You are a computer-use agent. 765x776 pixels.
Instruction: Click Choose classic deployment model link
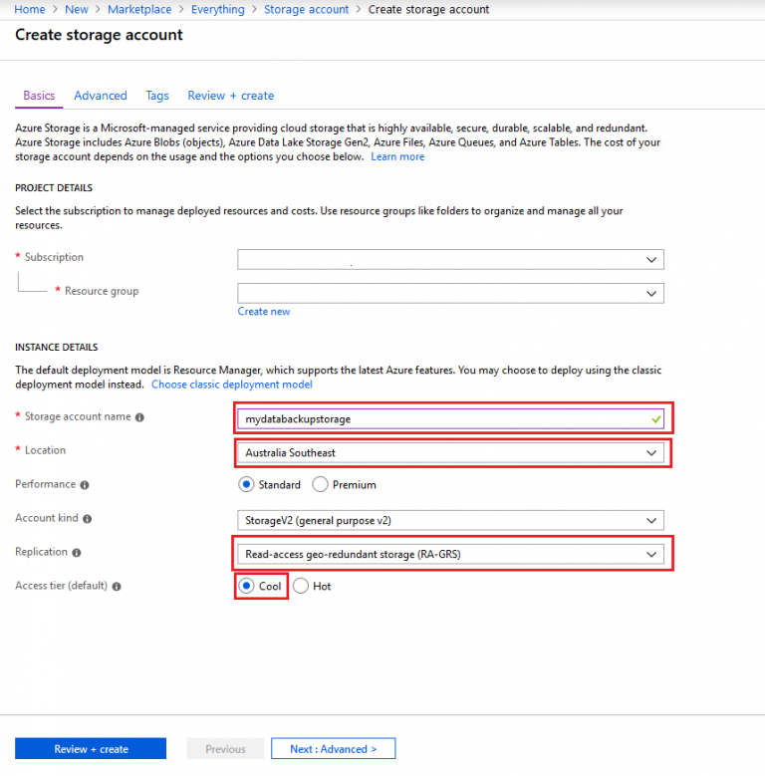[231, 385]
